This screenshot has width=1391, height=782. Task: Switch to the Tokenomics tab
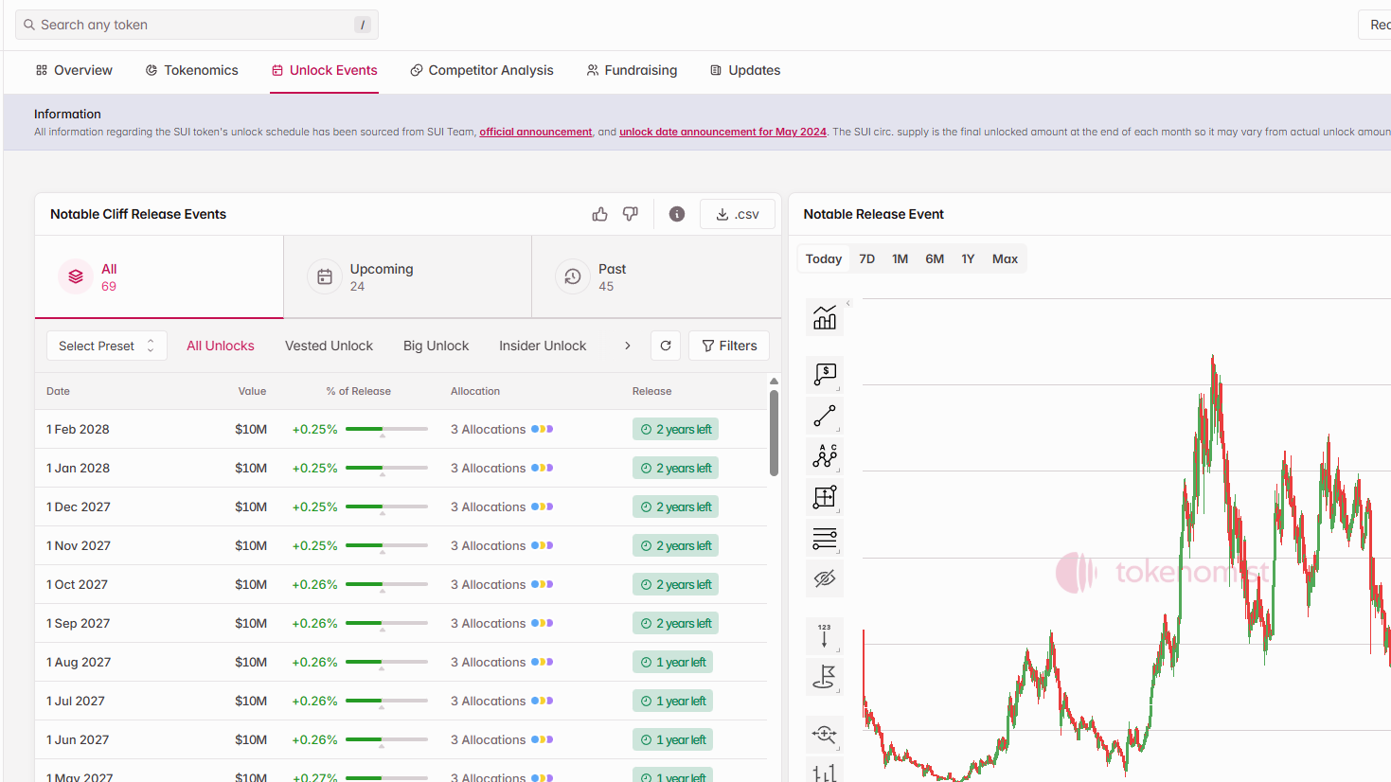191,70
